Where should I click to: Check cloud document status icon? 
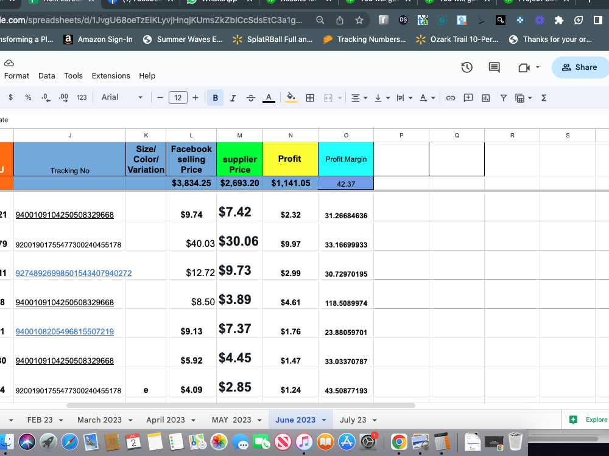pyautogui.click(x=9, y=63)
